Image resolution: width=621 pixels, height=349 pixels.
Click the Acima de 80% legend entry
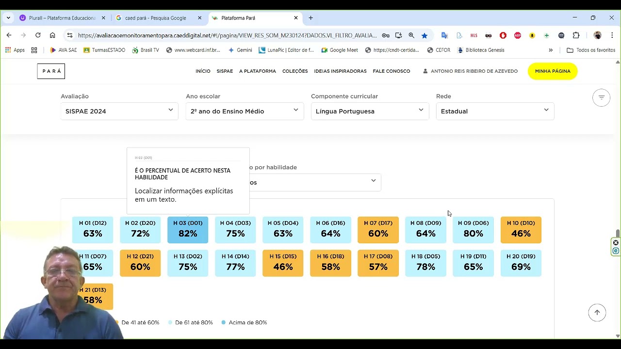pos(244,322)
